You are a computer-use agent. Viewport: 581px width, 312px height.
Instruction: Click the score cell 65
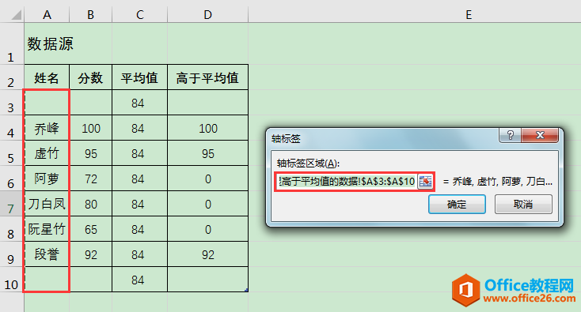click(x=90, y=229)
